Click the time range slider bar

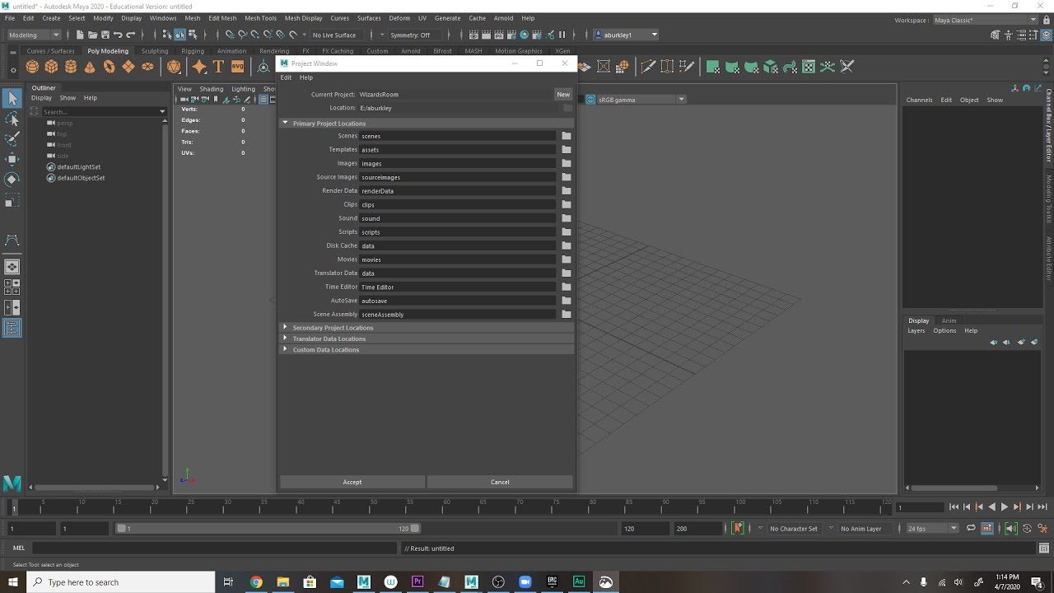268,529
